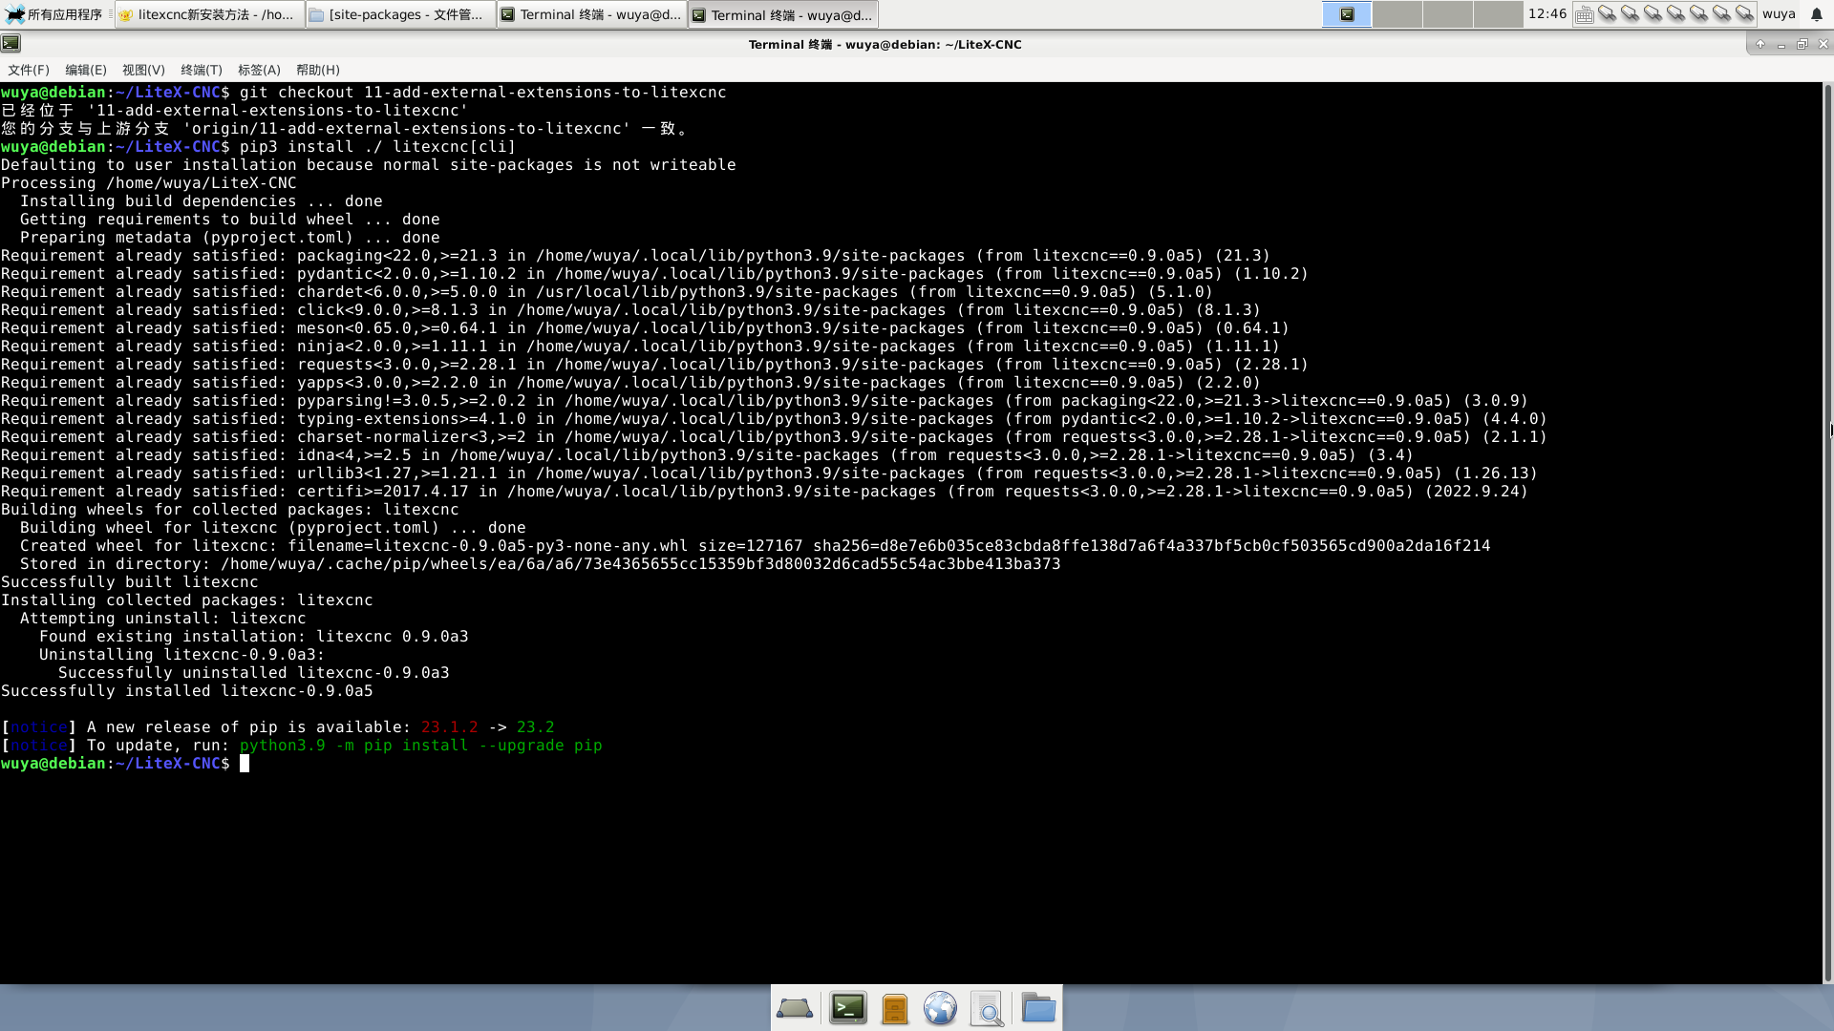Viewport: 1834px width, 1031px height.
Task: Restore the Terminal window size
Action: coord(1802,44)
